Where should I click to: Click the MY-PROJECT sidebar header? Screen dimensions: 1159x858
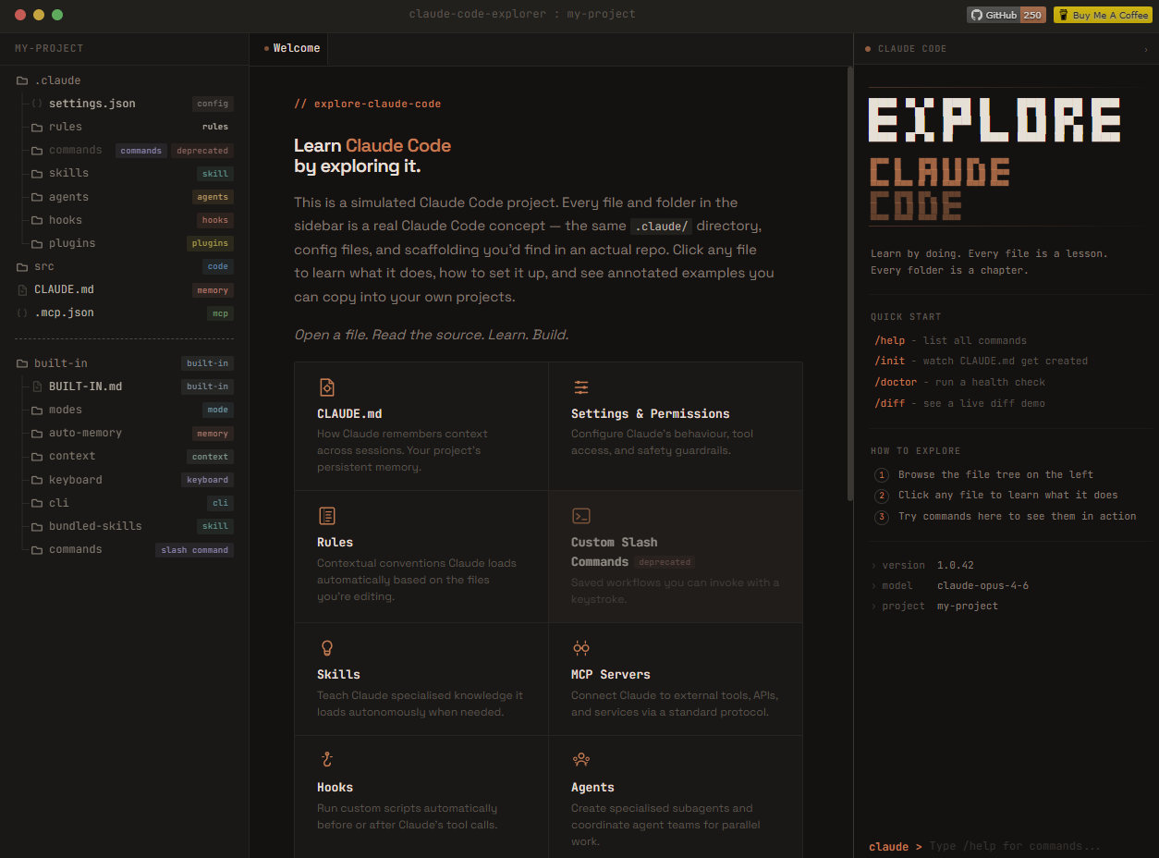(x=49, y=48)
